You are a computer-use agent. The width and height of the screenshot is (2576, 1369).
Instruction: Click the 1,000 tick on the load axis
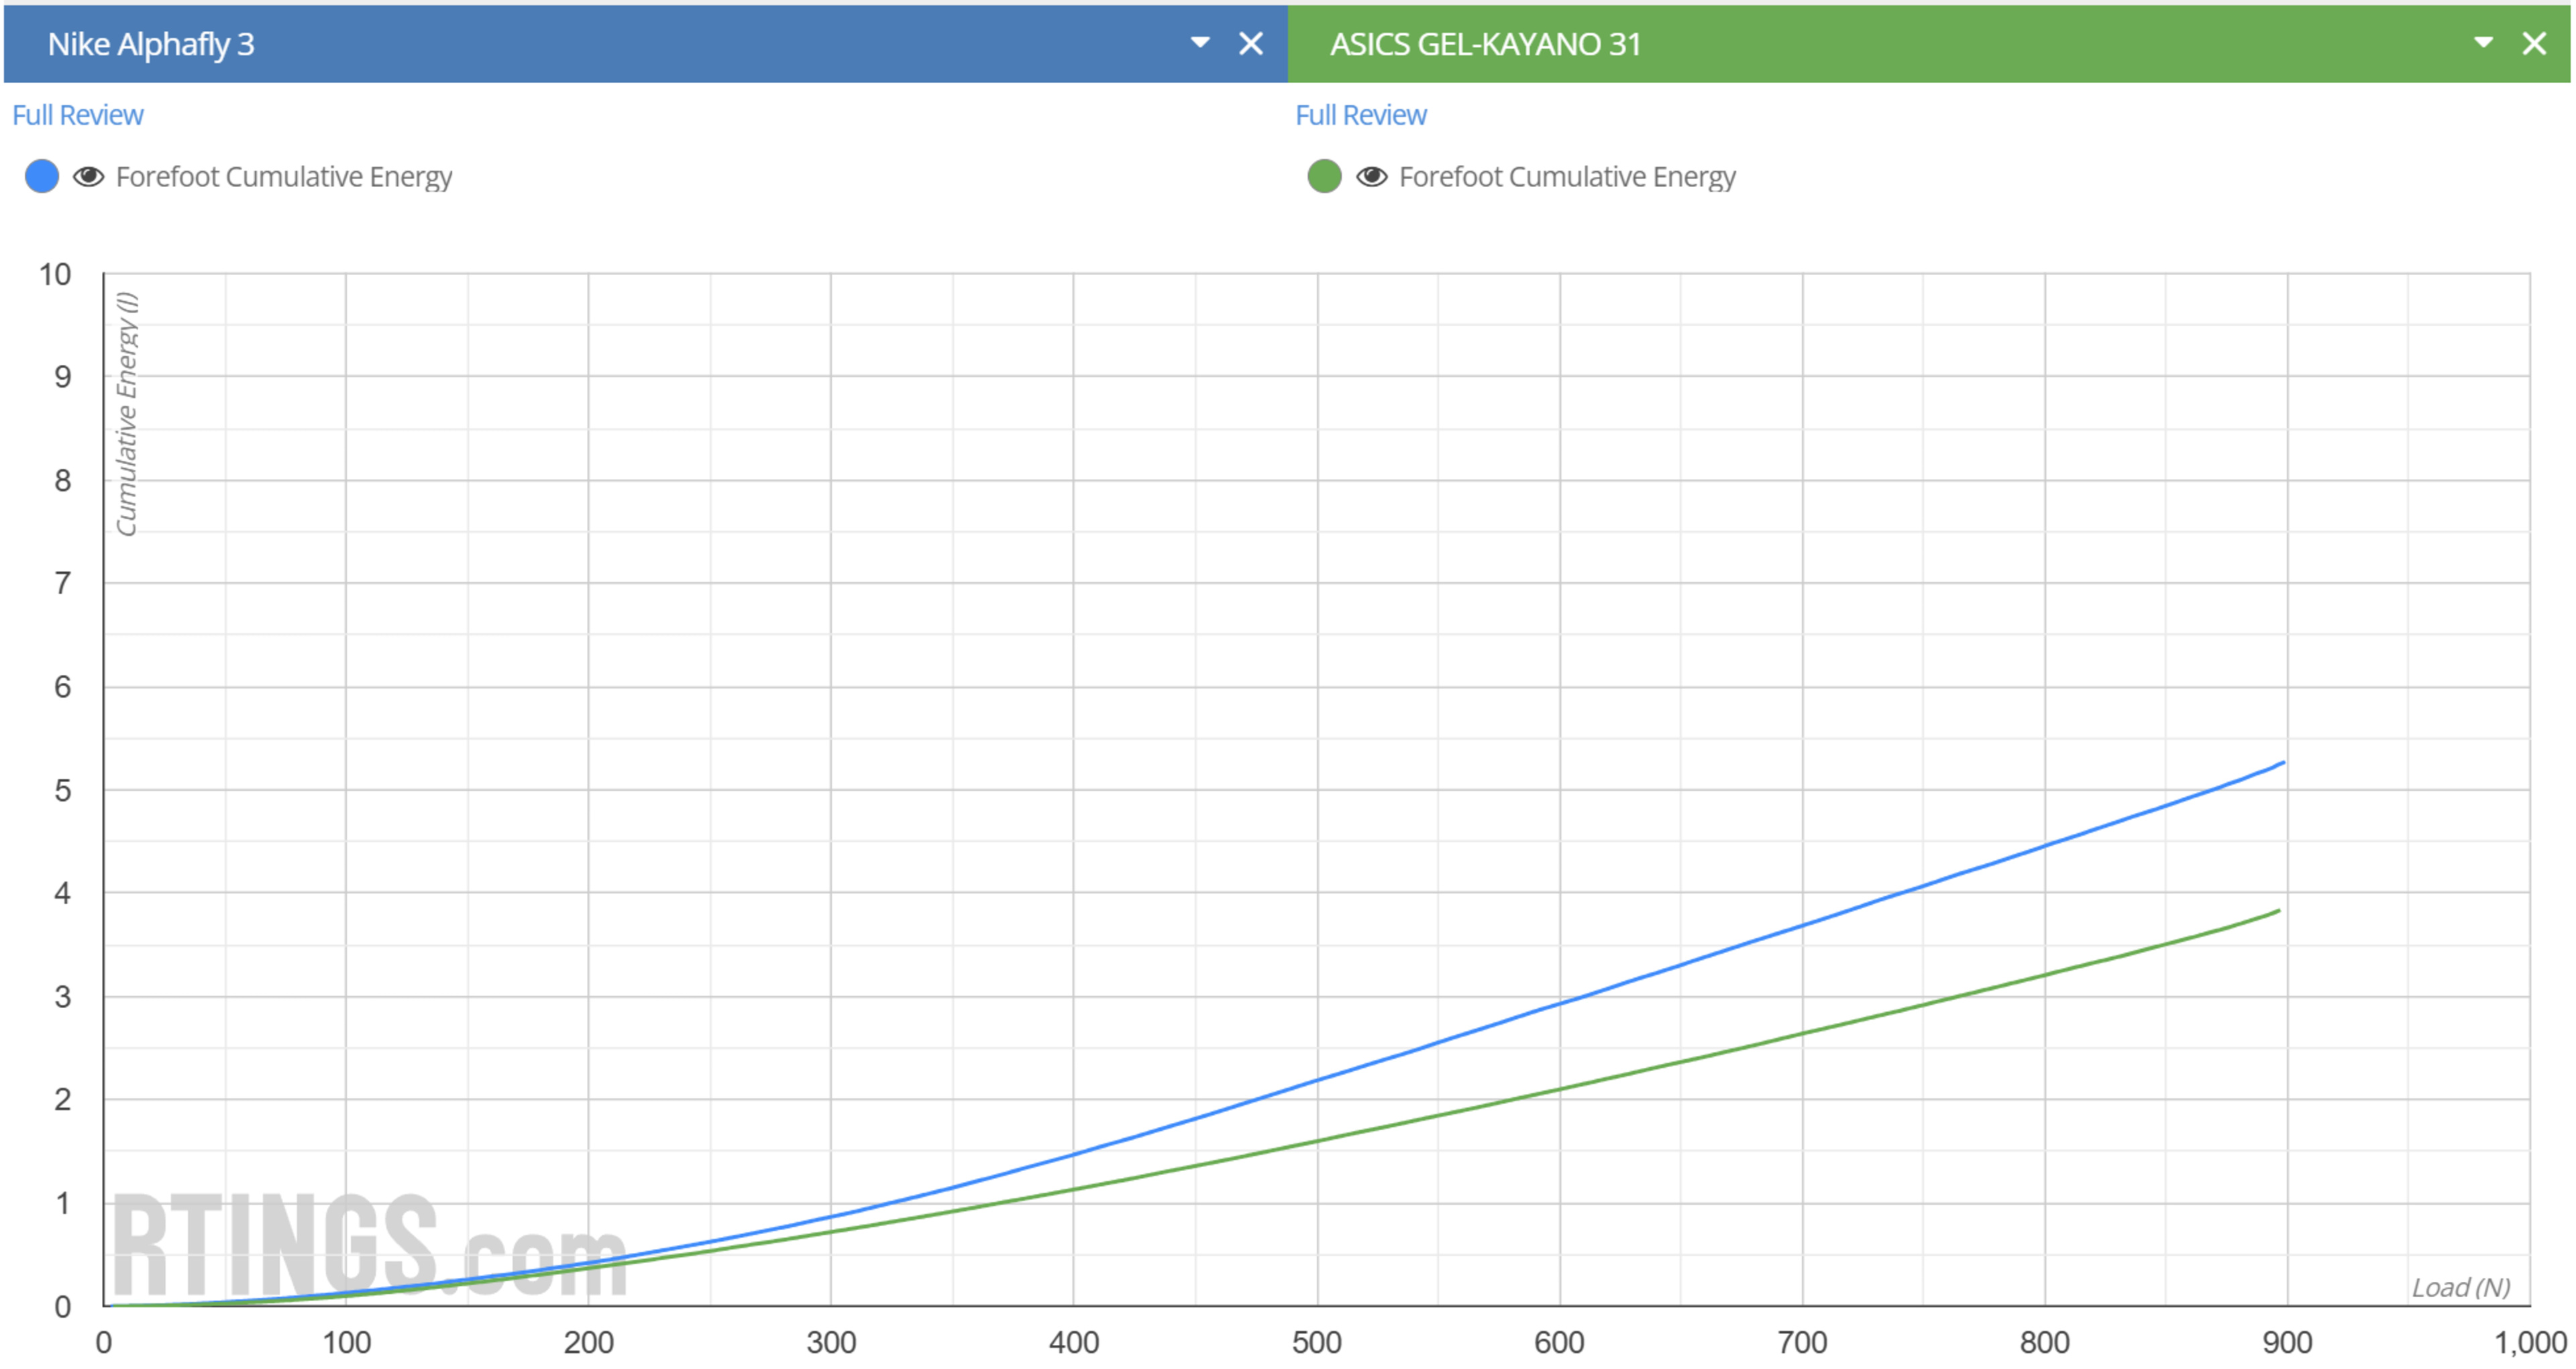[x=2530, y=1342]
